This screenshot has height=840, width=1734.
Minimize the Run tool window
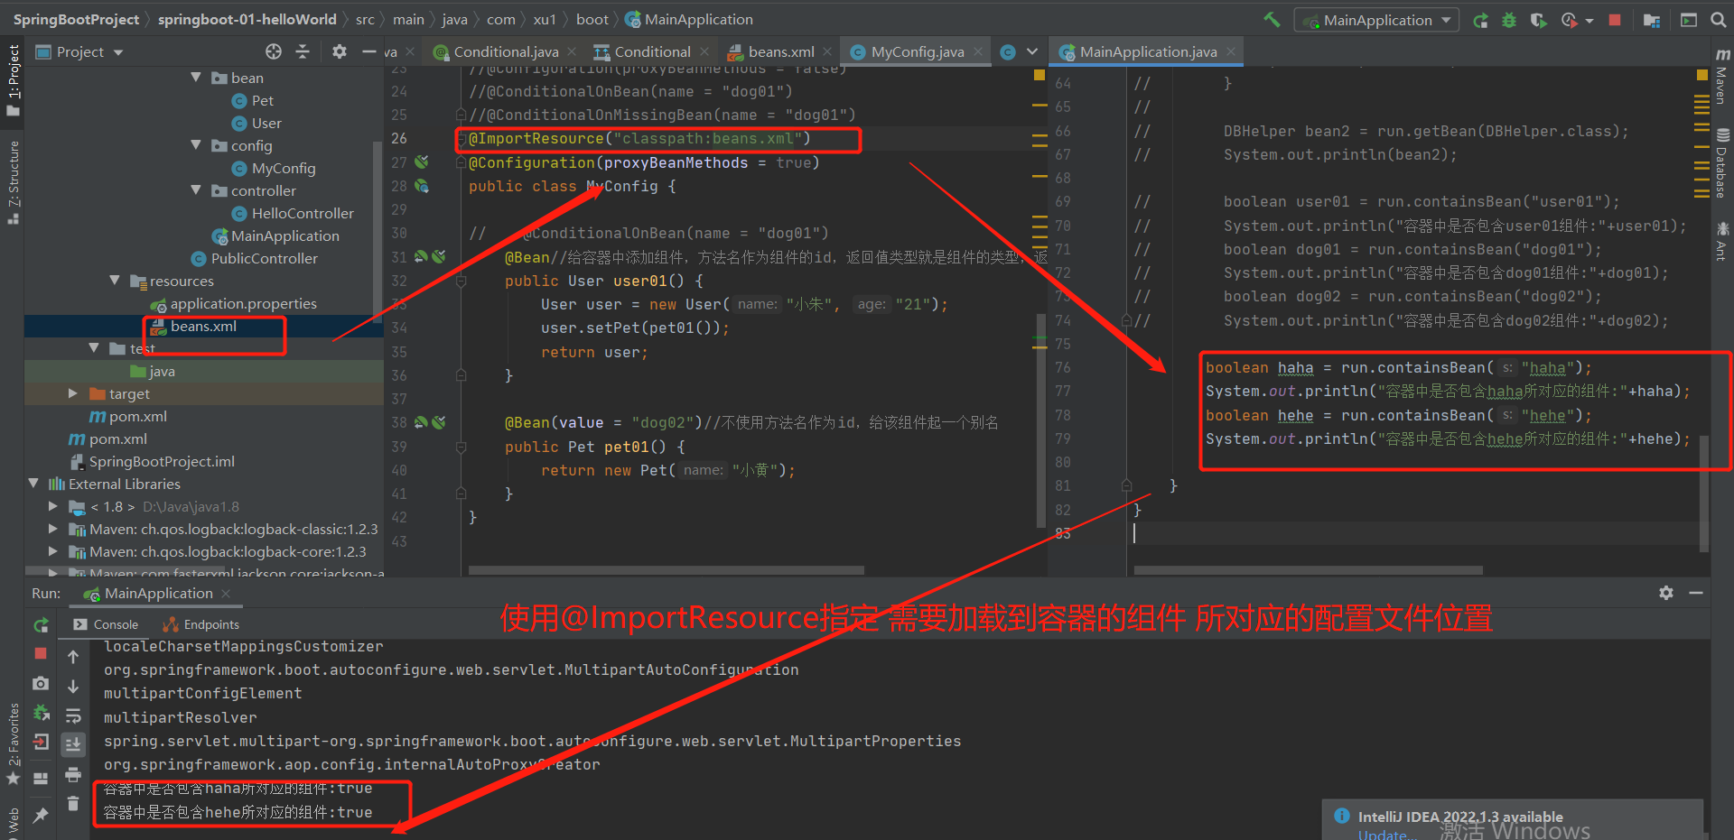[1696, 593]
